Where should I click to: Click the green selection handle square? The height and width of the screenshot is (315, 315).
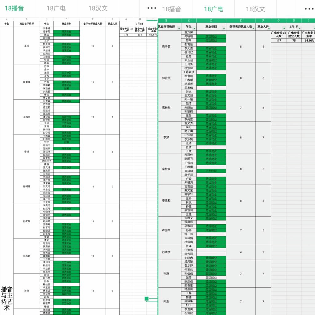(146, 298)
